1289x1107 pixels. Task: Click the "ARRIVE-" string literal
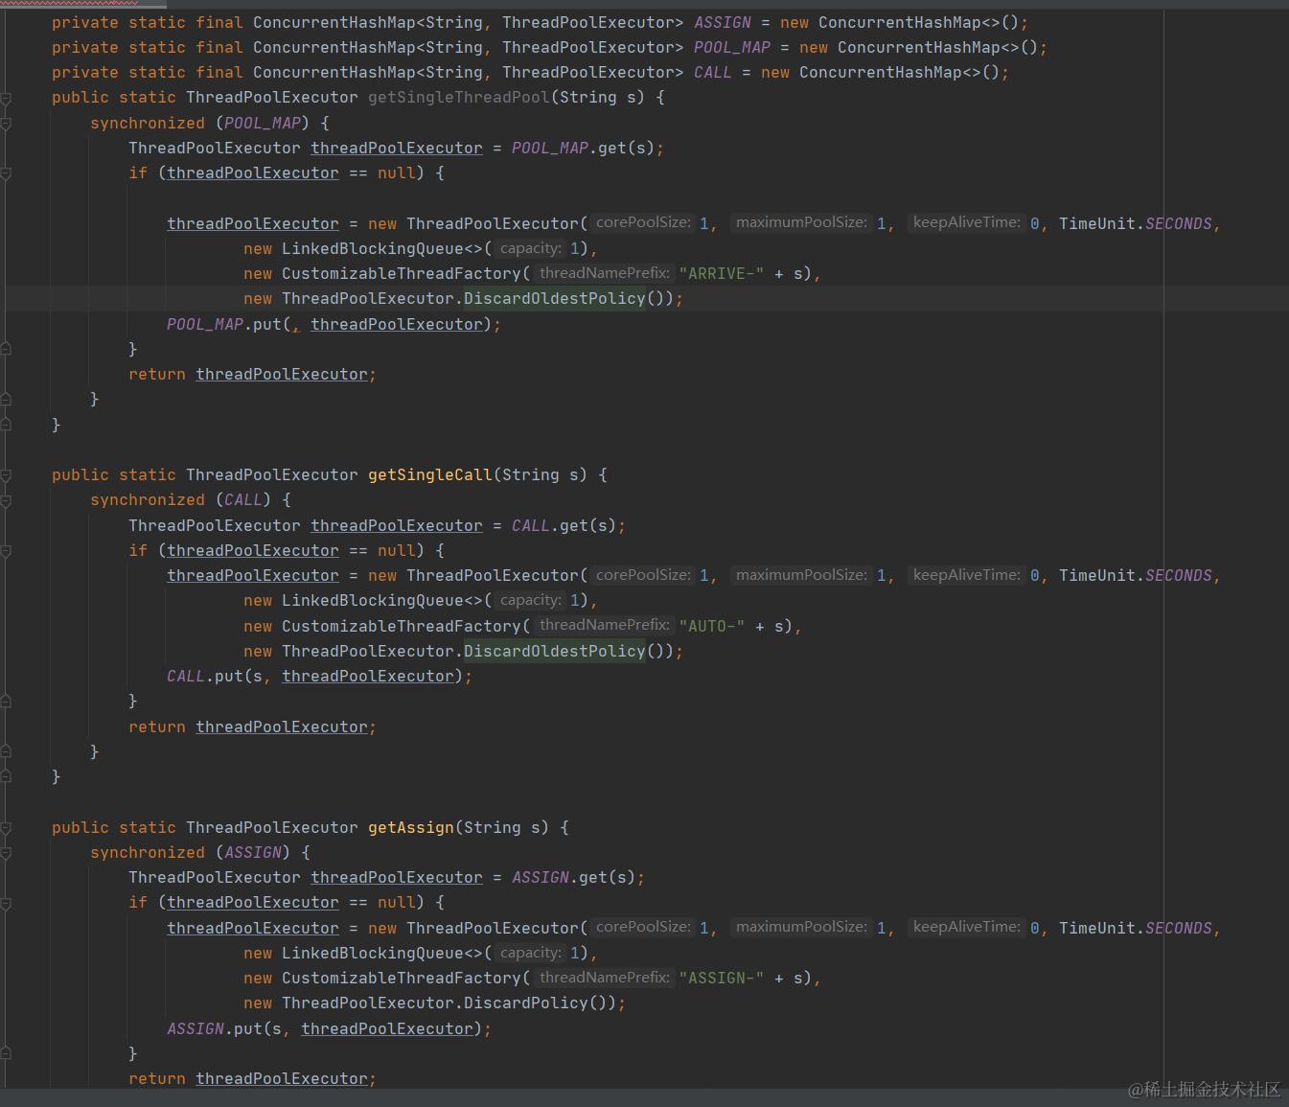click(722, 274)
